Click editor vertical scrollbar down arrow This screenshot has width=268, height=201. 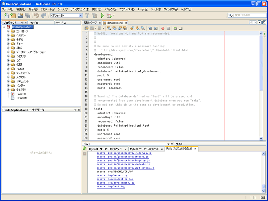click(261, 138)
